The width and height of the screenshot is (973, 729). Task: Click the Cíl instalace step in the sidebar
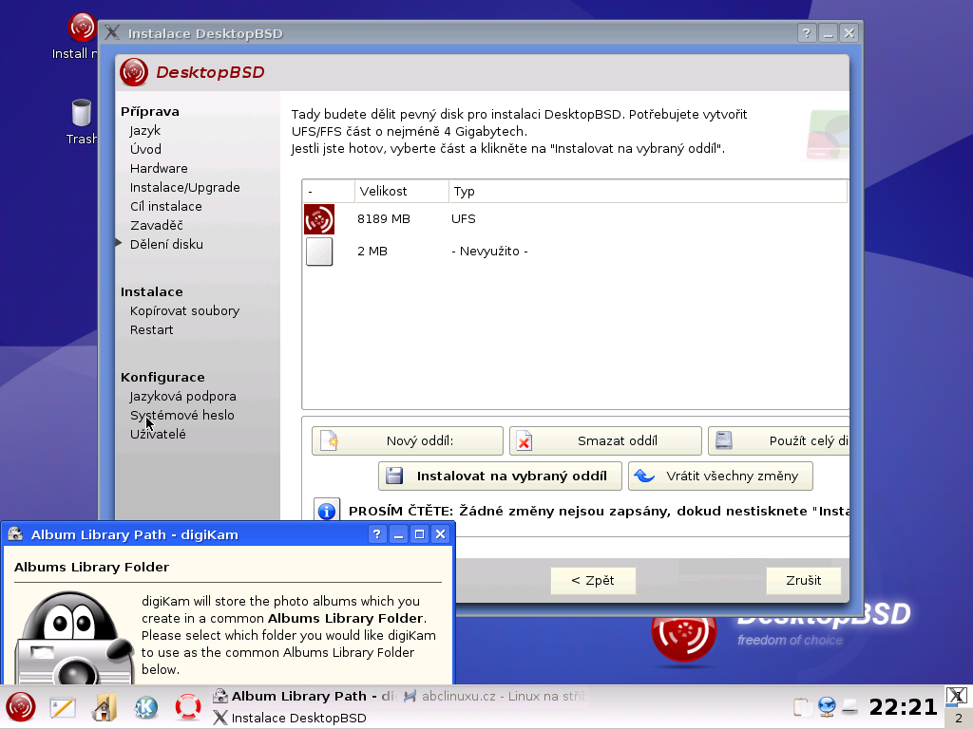(165, 206)
